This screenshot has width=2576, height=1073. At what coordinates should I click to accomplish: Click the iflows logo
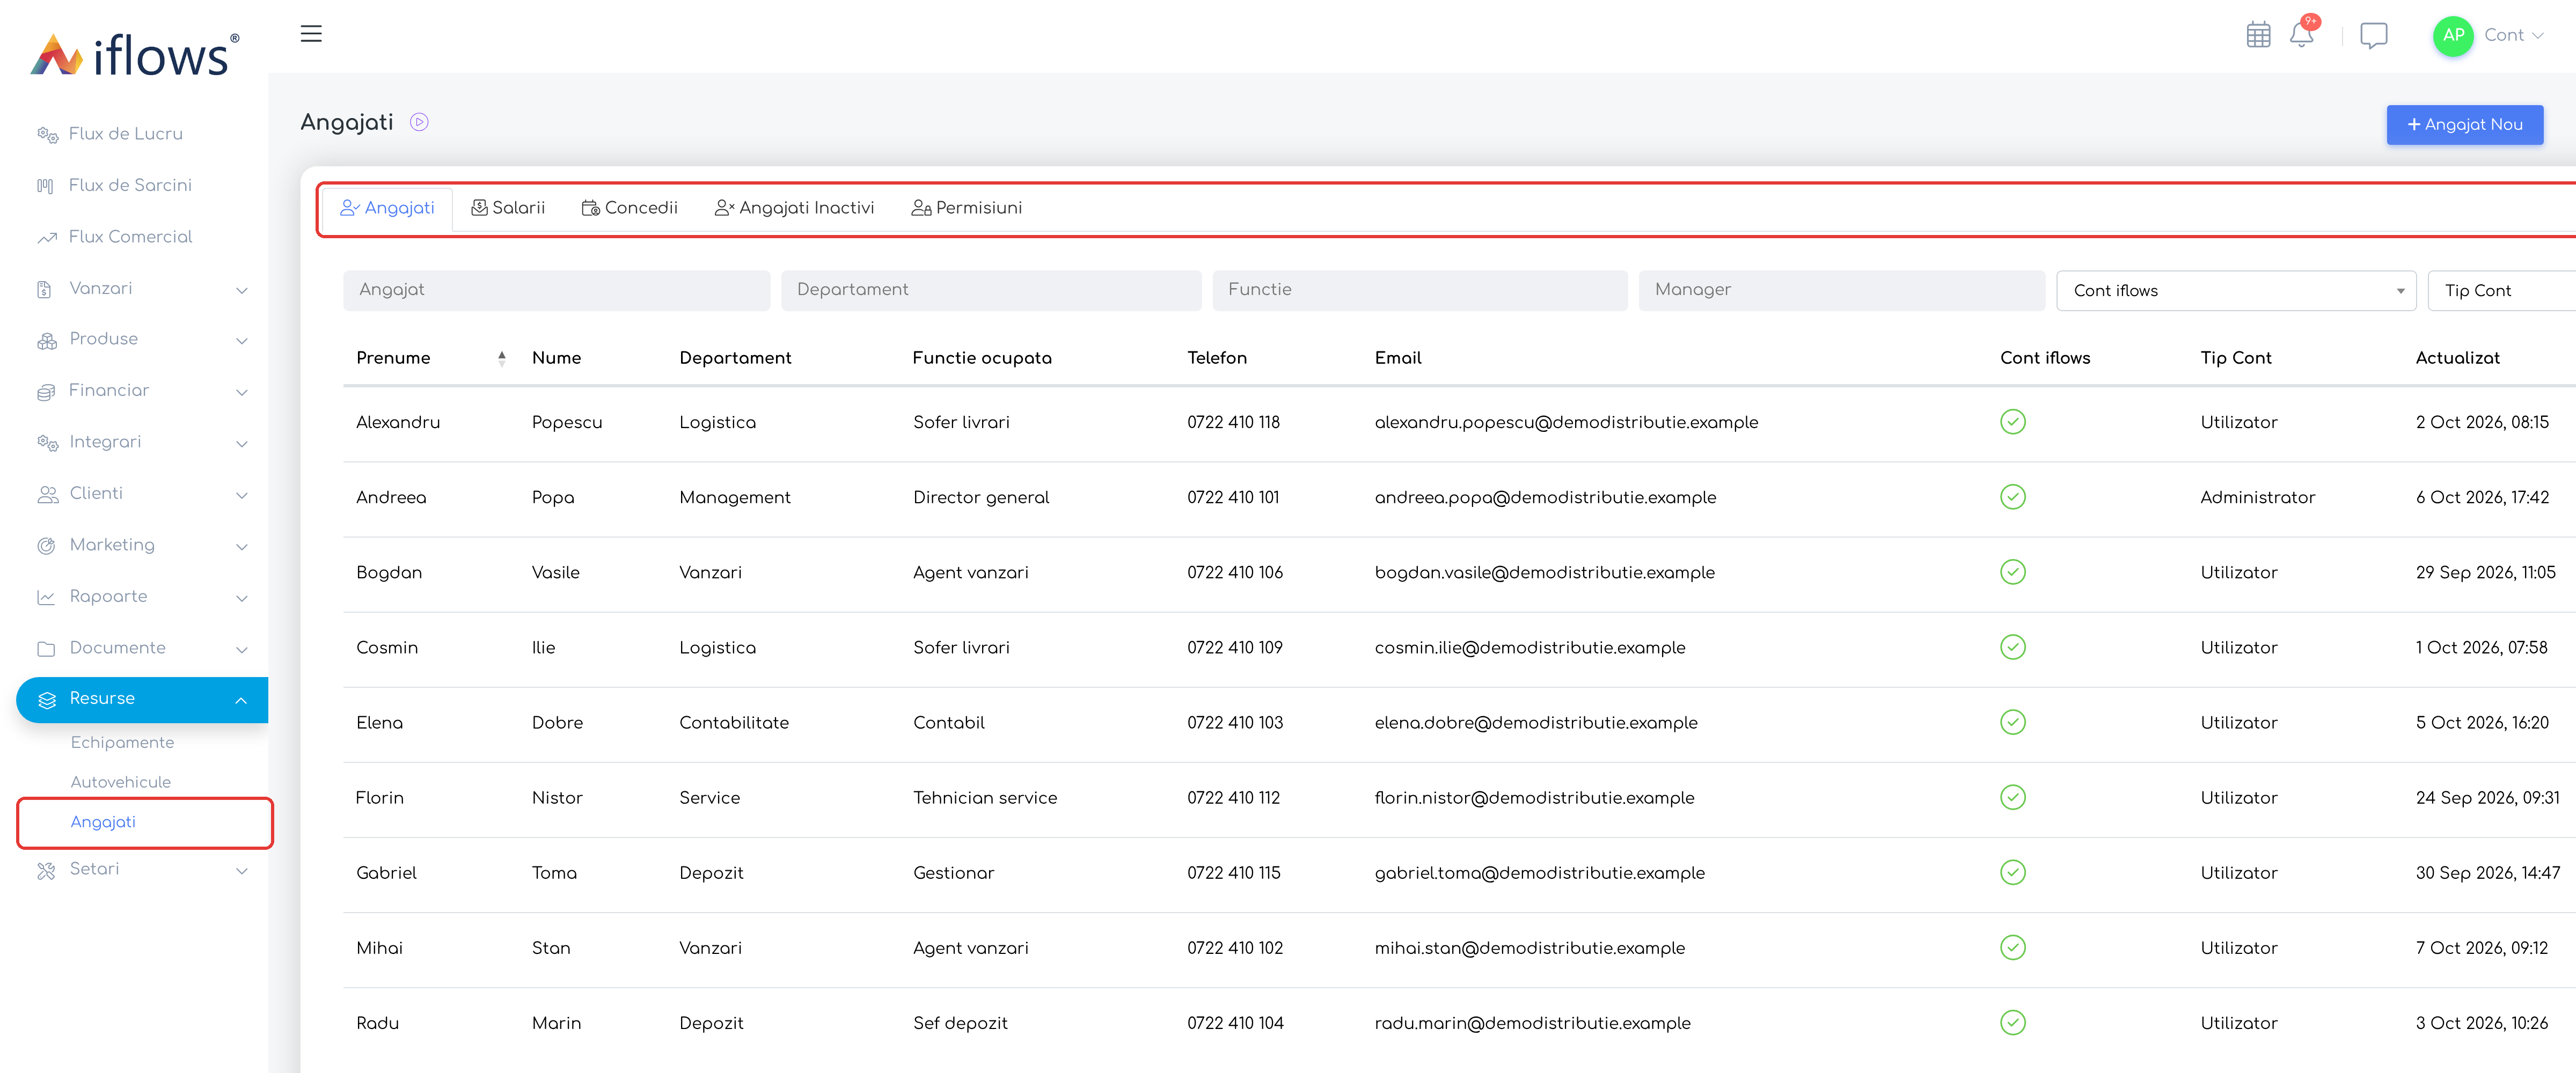pos(135,54)
